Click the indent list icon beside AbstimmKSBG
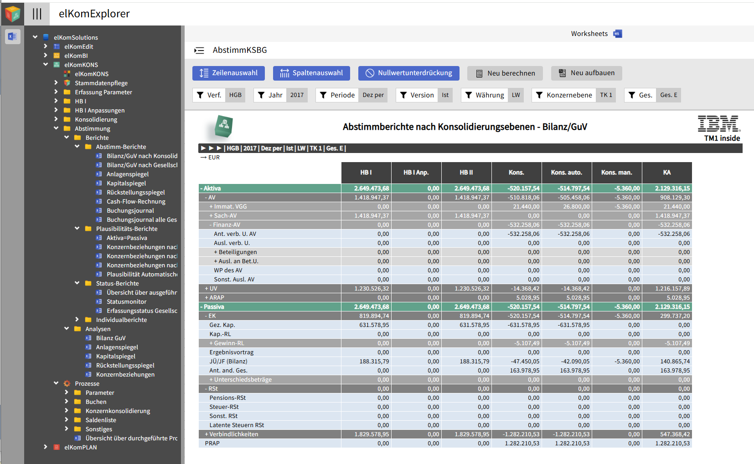The width and height of the screenshot is (754, 464). [199, 51]
